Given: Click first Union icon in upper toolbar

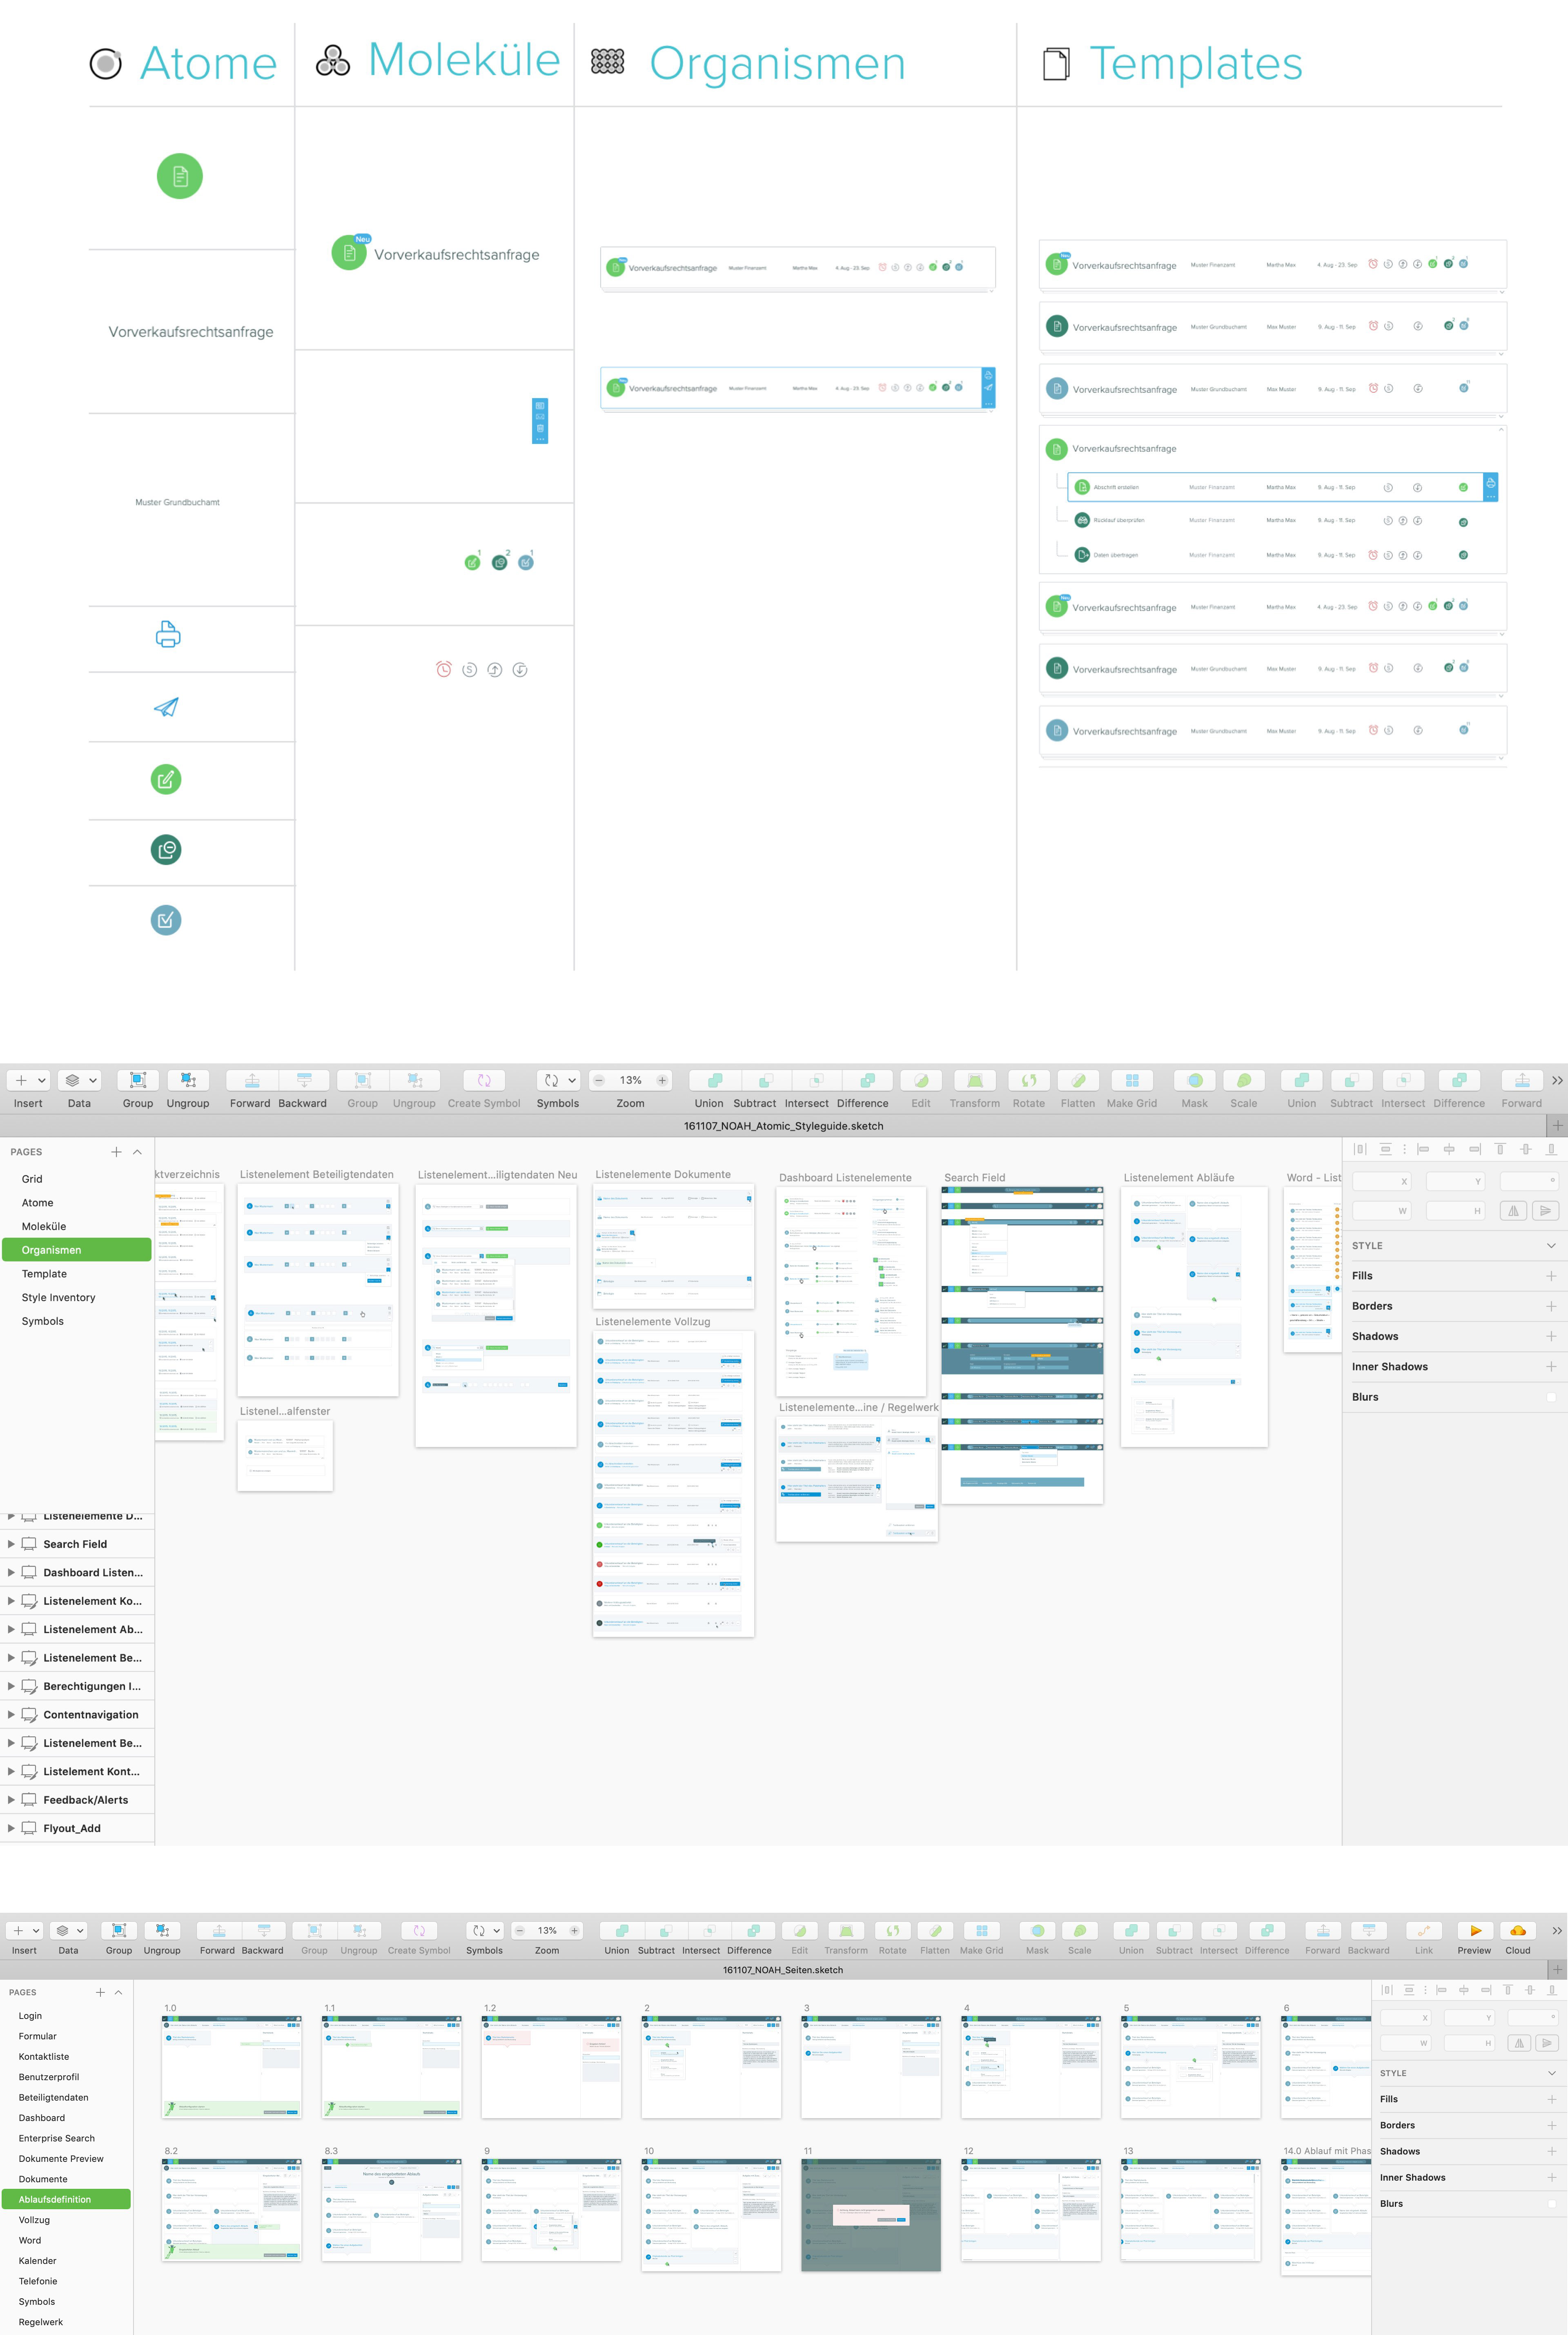Looking at the screenshot, I should [715, 1080].
